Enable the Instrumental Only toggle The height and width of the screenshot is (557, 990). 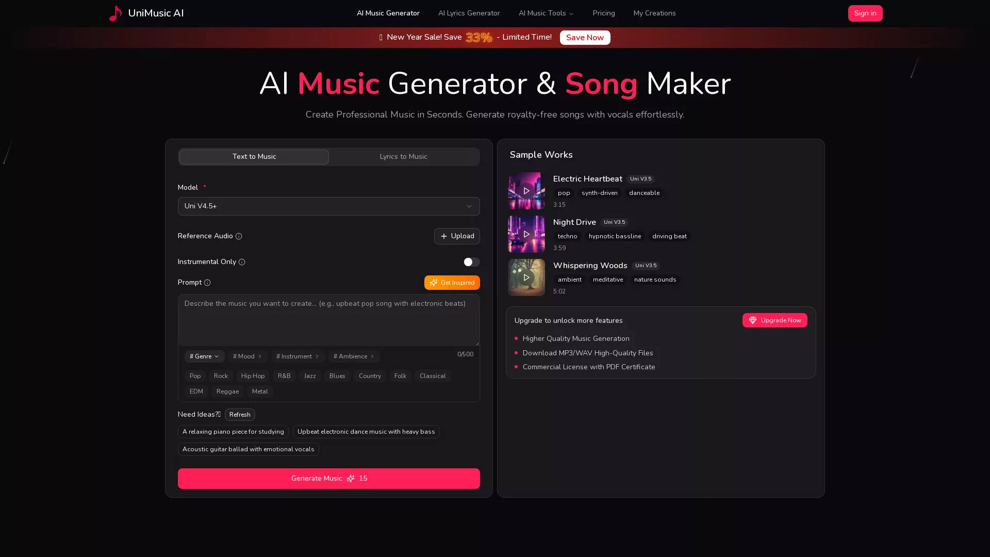[471, 262]
